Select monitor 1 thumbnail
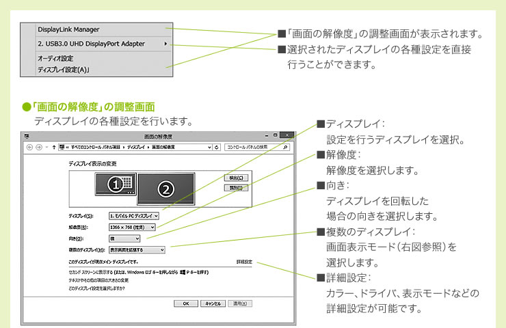The image size is (506, 328). click(x=116, y=184)
